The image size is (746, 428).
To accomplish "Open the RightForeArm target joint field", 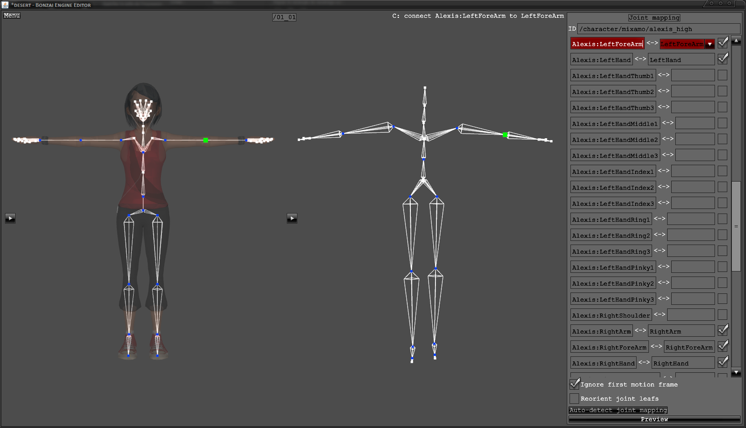I will (689, 347).
